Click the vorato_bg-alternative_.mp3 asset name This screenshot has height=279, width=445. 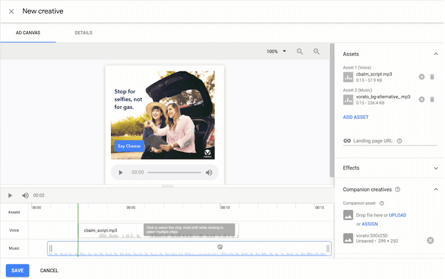point(383,97)
